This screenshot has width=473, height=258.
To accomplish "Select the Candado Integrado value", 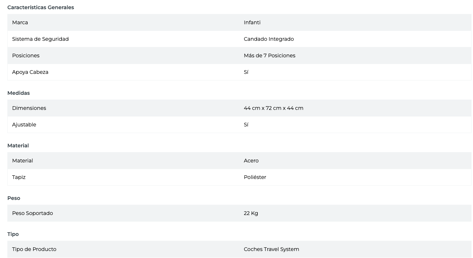I will [268, 39].
